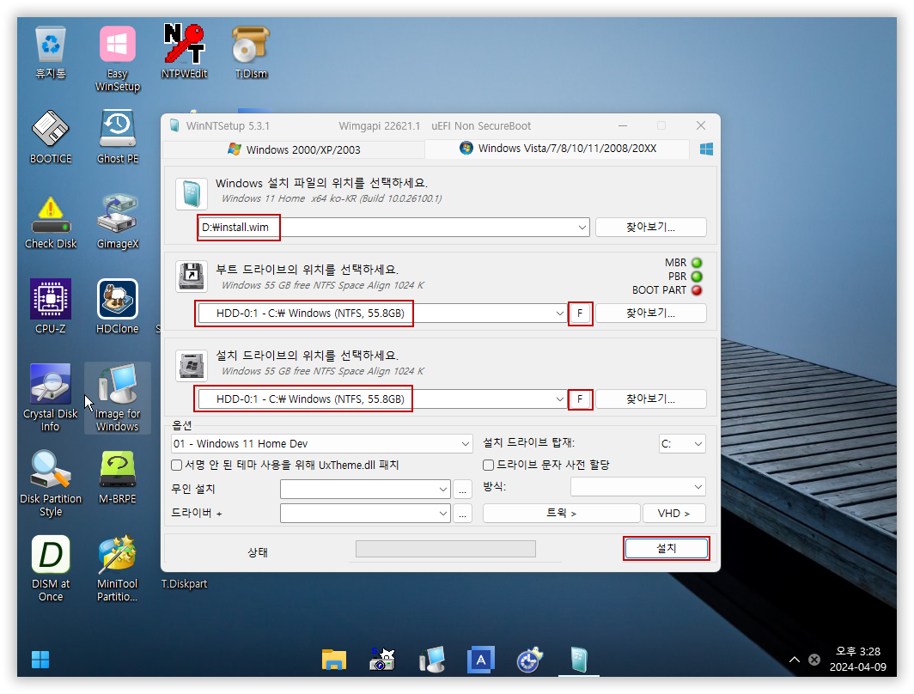Open the 방식 mode dropdown

click(x=698, y=486)
